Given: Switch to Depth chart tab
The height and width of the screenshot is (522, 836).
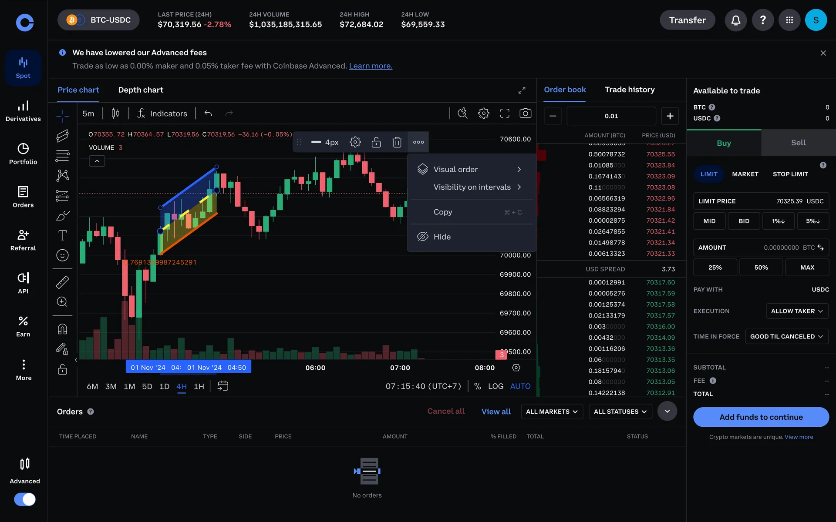Looking at the screenshot, I should [141, 90].
